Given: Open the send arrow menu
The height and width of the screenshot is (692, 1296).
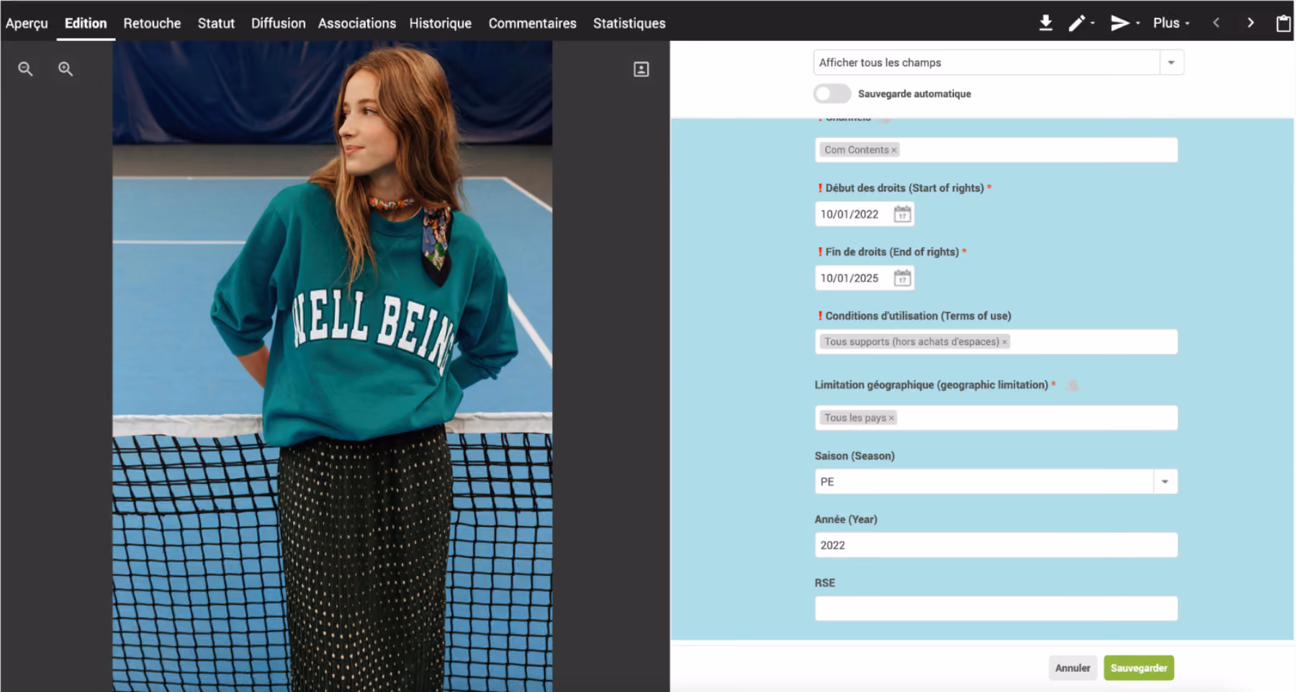Looking at the screenshot, I should (x=1125, y=23).
